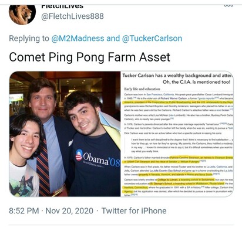
Task: Click the Nov 20, 2020 date
Action: pyautogui.click(x=69, y=211)
